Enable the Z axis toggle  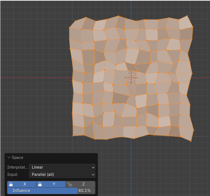tap(83, 184)
